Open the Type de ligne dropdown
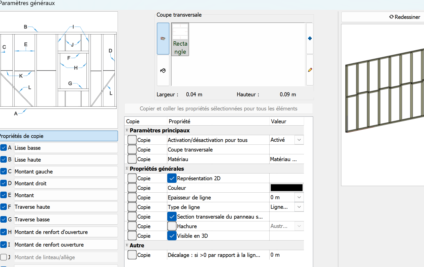The width and height of the screenshot is (424, 267). coord(299,207)
